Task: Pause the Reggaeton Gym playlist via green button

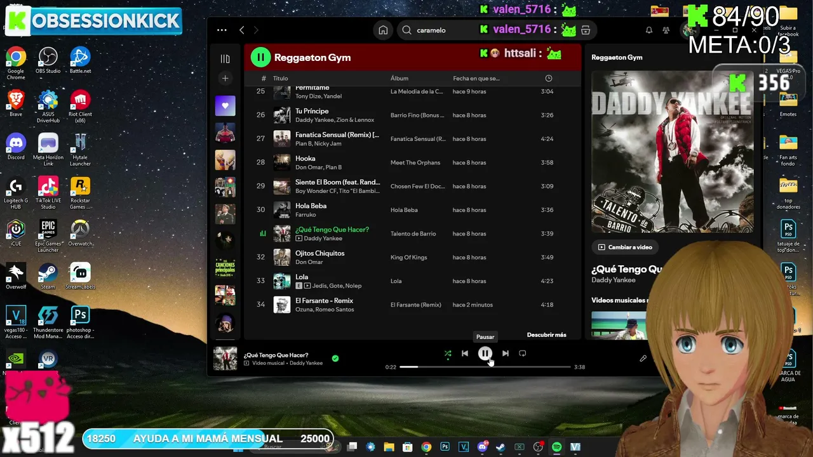Action: point(260,57)
